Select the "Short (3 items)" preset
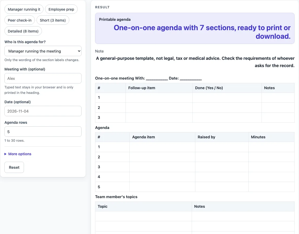The image size is (299, 234). (x=53, y=20)
